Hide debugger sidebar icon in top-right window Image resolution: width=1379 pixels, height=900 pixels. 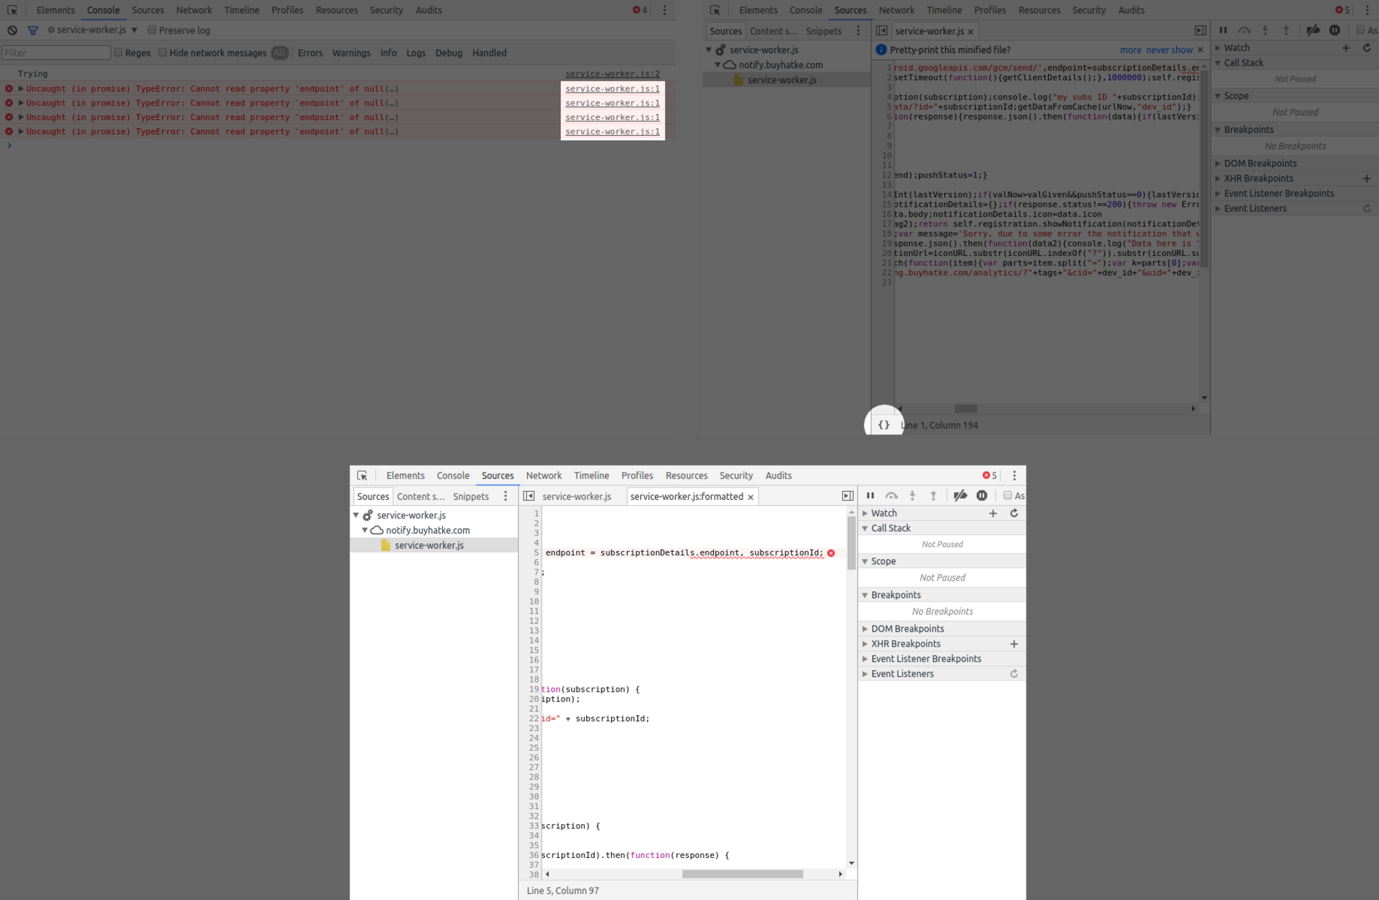tap(1200, 31)
